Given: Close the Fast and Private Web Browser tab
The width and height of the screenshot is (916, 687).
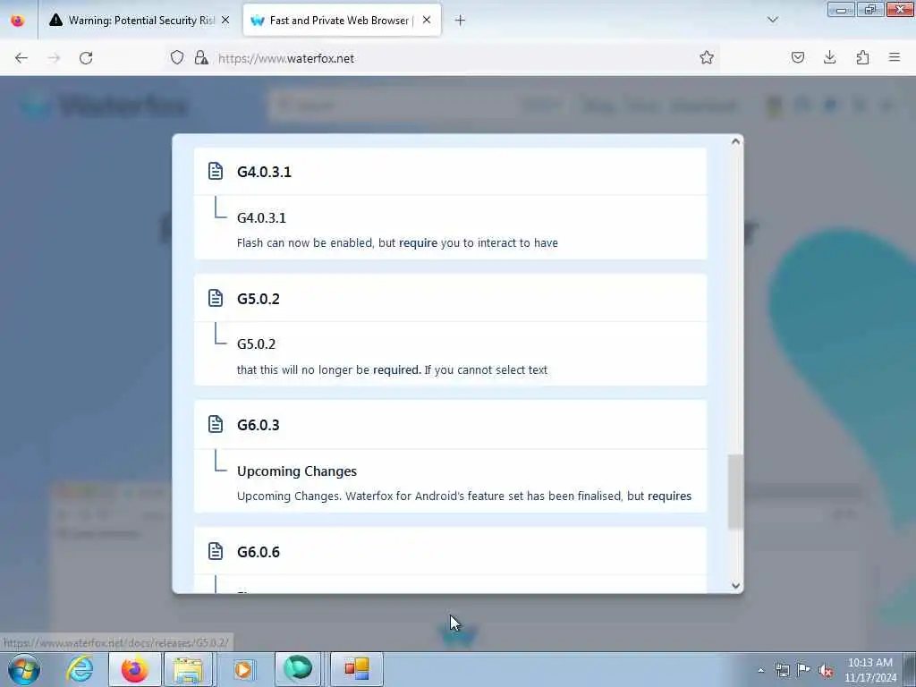Looking at the screenshot, I should pos(427,20).
